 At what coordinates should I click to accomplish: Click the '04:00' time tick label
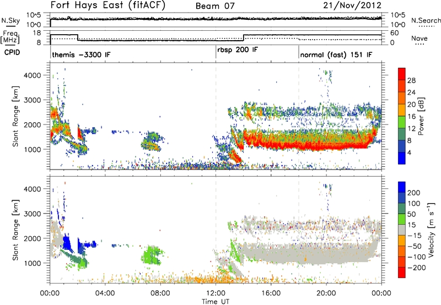[x=105, y=293]
